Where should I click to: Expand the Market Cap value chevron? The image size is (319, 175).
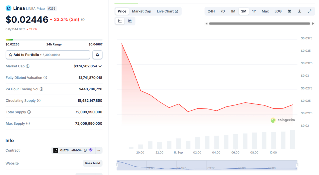coord(100,66)
